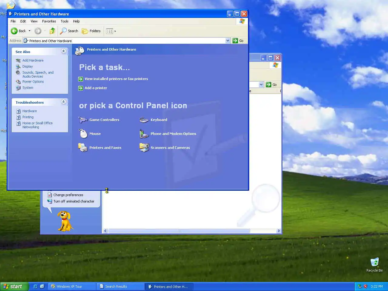Image resolution: width=388 pixels, height=291 pixels.
Task: Open the View menu
Action: point(34,21)
